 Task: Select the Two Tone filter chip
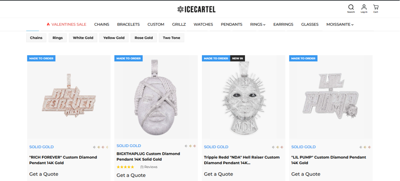171,38
